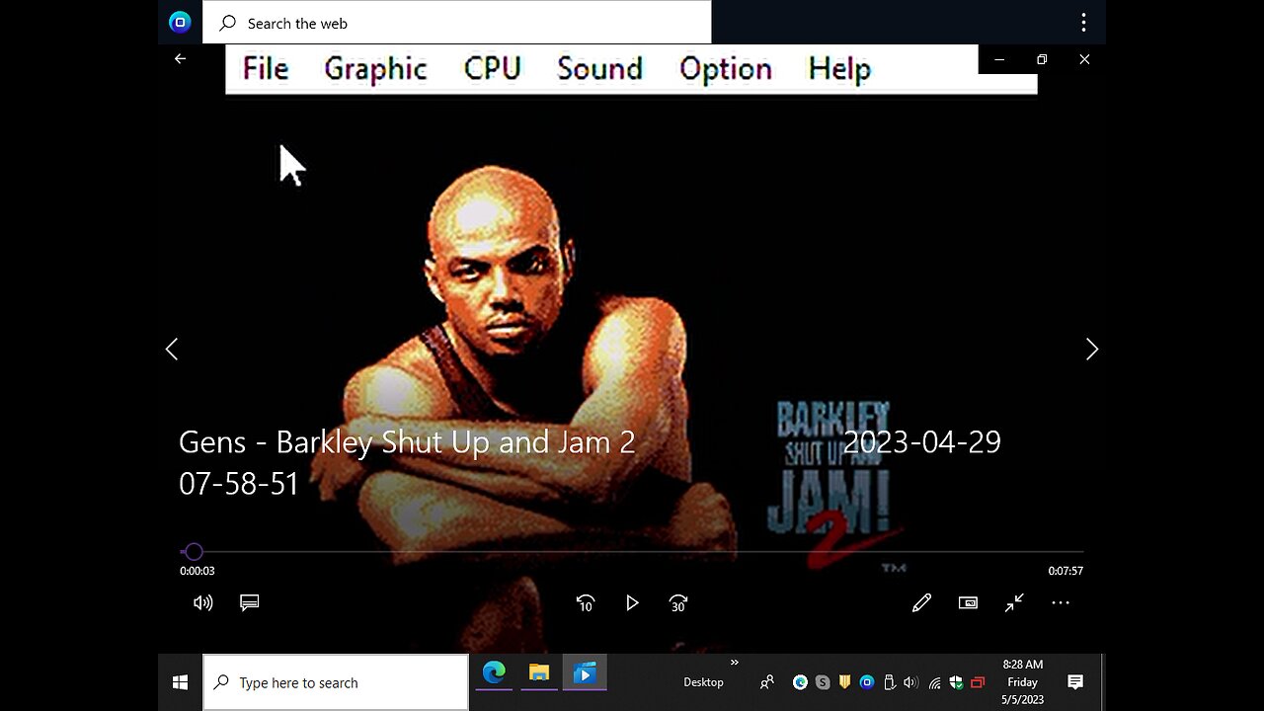
Task: Open the Action Center notifications
Action: (x=1075, y=682)
